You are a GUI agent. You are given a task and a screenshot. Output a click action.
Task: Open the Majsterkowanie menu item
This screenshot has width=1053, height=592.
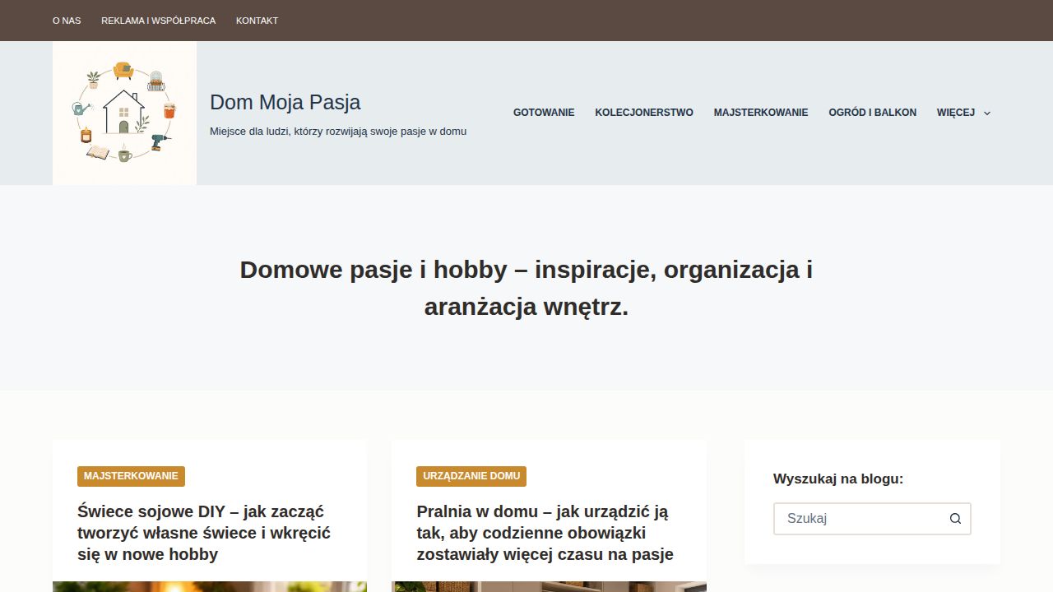point(761,113)
